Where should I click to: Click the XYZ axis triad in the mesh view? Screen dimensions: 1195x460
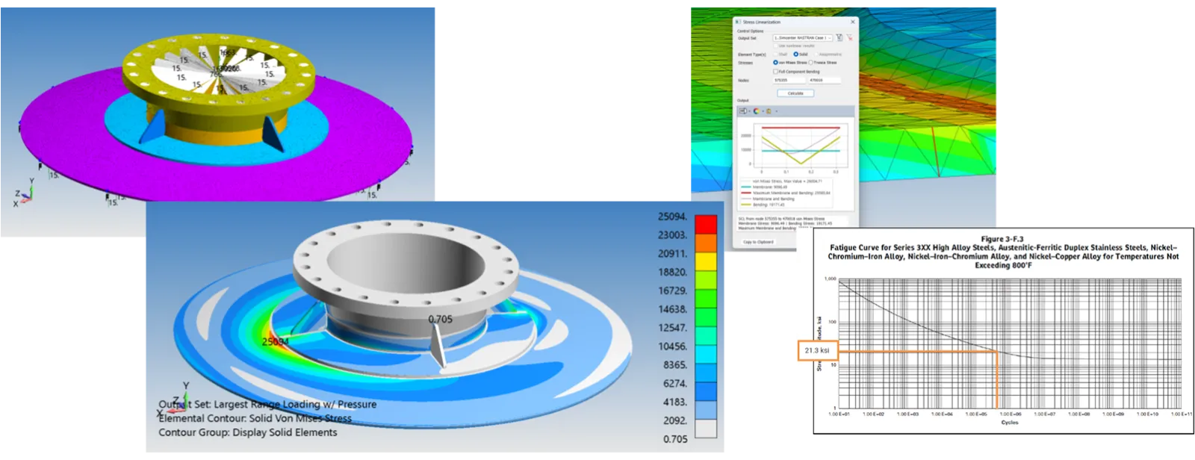tap(24, 193)
